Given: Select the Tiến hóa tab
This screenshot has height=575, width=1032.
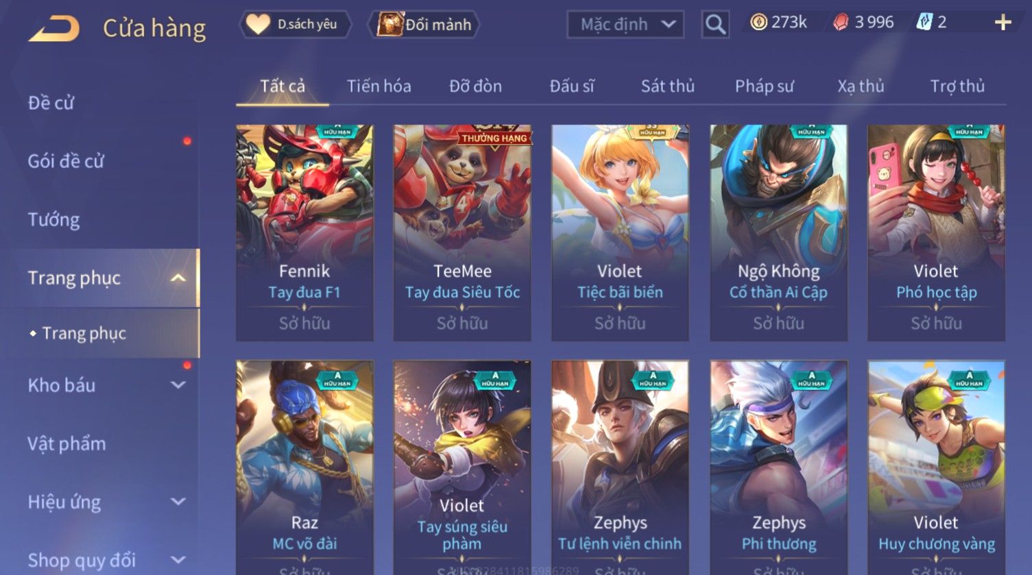Looking at the screenshot, I should (379, 86).
